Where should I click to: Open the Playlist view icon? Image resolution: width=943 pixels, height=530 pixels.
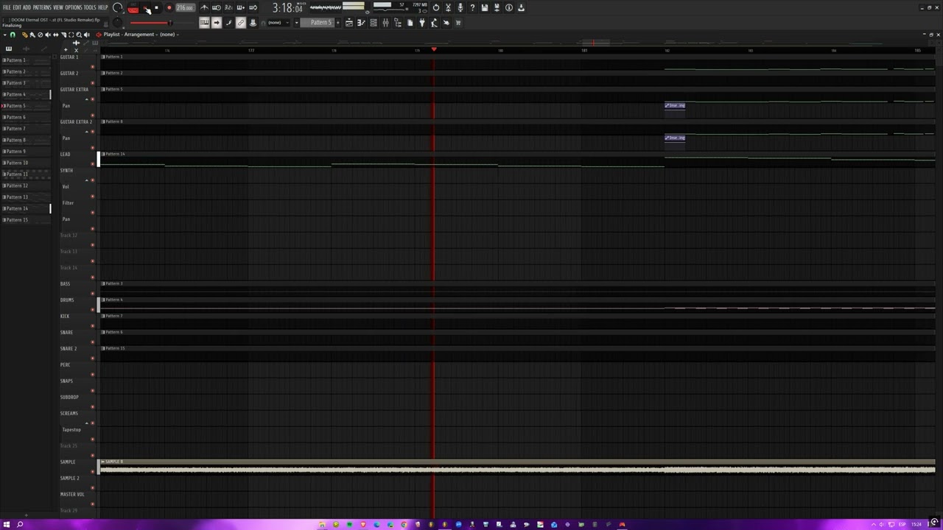(x=349, y=23)
